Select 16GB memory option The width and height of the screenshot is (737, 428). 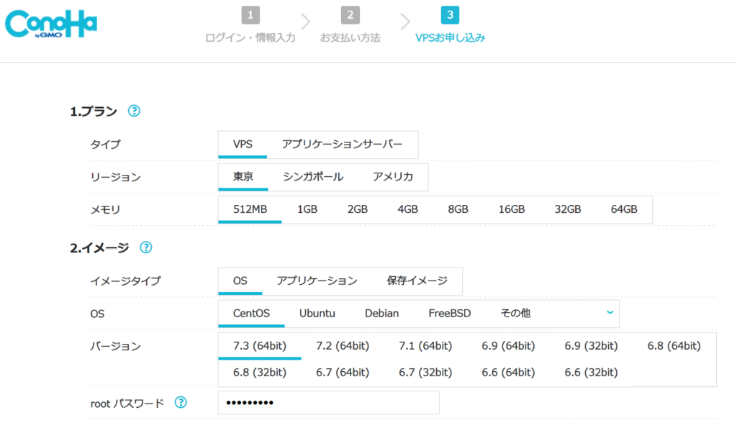point(512,209)
